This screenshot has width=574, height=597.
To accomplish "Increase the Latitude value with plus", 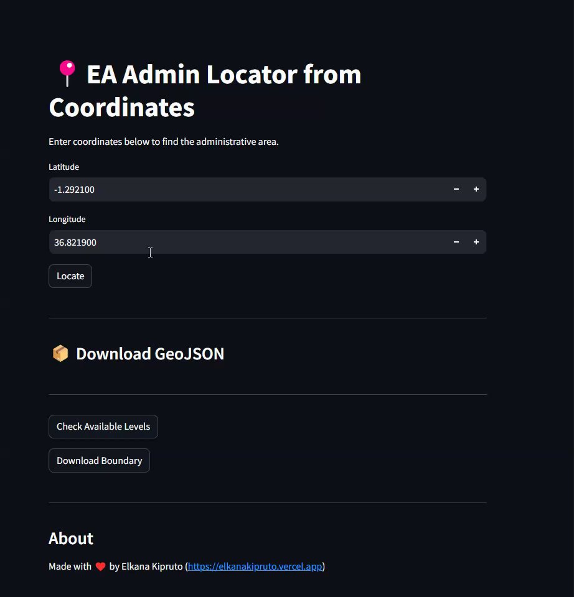I will [476, 190].
